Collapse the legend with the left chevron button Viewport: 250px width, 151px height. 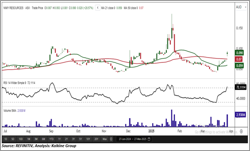(x=98, y=8)
